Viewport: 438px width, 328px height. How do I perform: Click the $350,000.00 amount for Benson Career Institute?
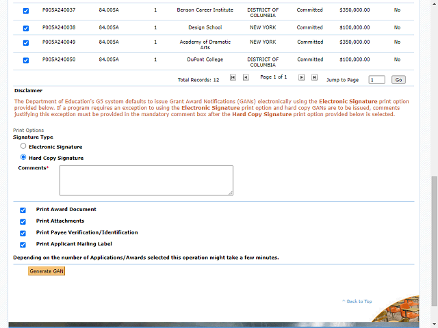coord(355,10)
